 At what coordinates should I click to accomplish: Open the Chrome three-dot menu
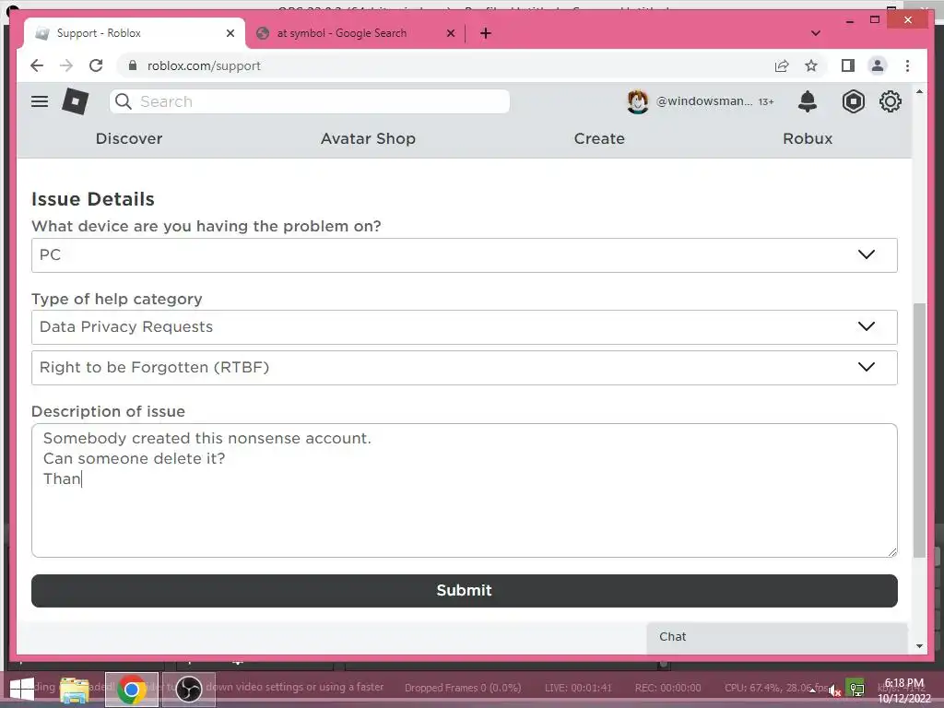(907, 65)
